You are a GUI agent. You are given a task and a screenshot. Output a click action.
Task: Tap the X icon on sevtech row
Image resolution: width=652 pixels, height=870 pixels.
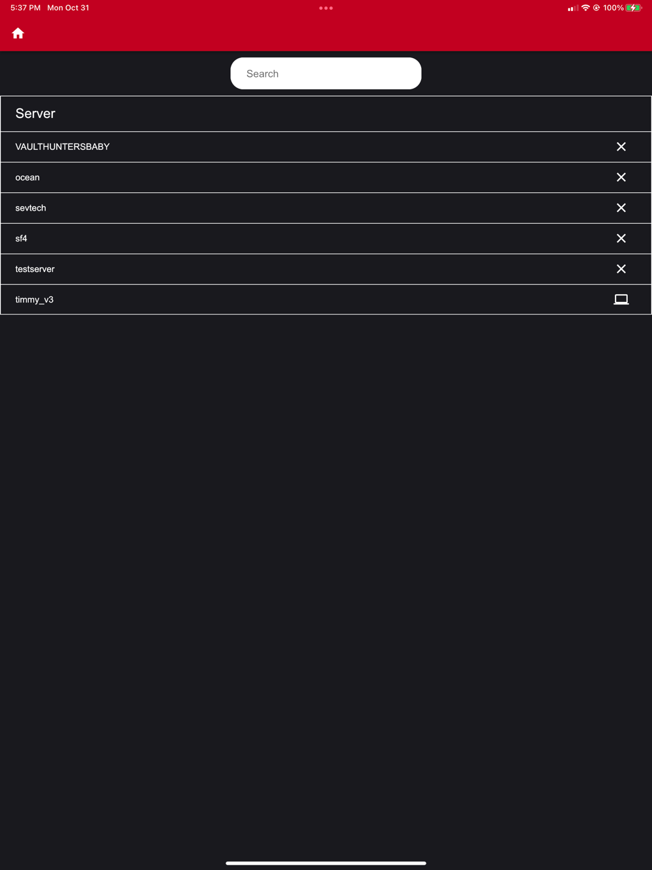pyautogui.click(x=621, y=208)
